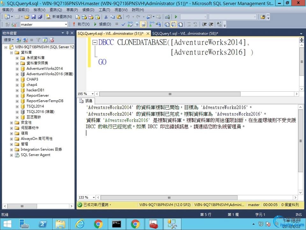The image size is (306, 230).
Task: Open the 說明(H) help menu
Action: click(138, 10)
